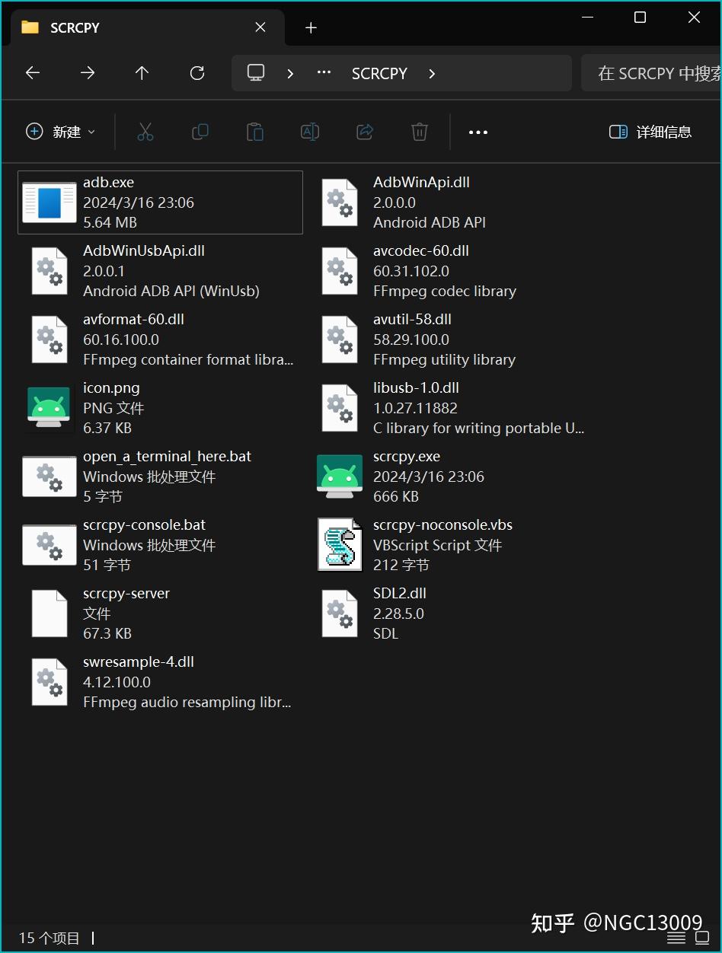Click the Share icon in the toolbar

[x=364, y=132]
